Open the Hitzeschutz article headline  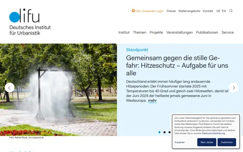177,65
